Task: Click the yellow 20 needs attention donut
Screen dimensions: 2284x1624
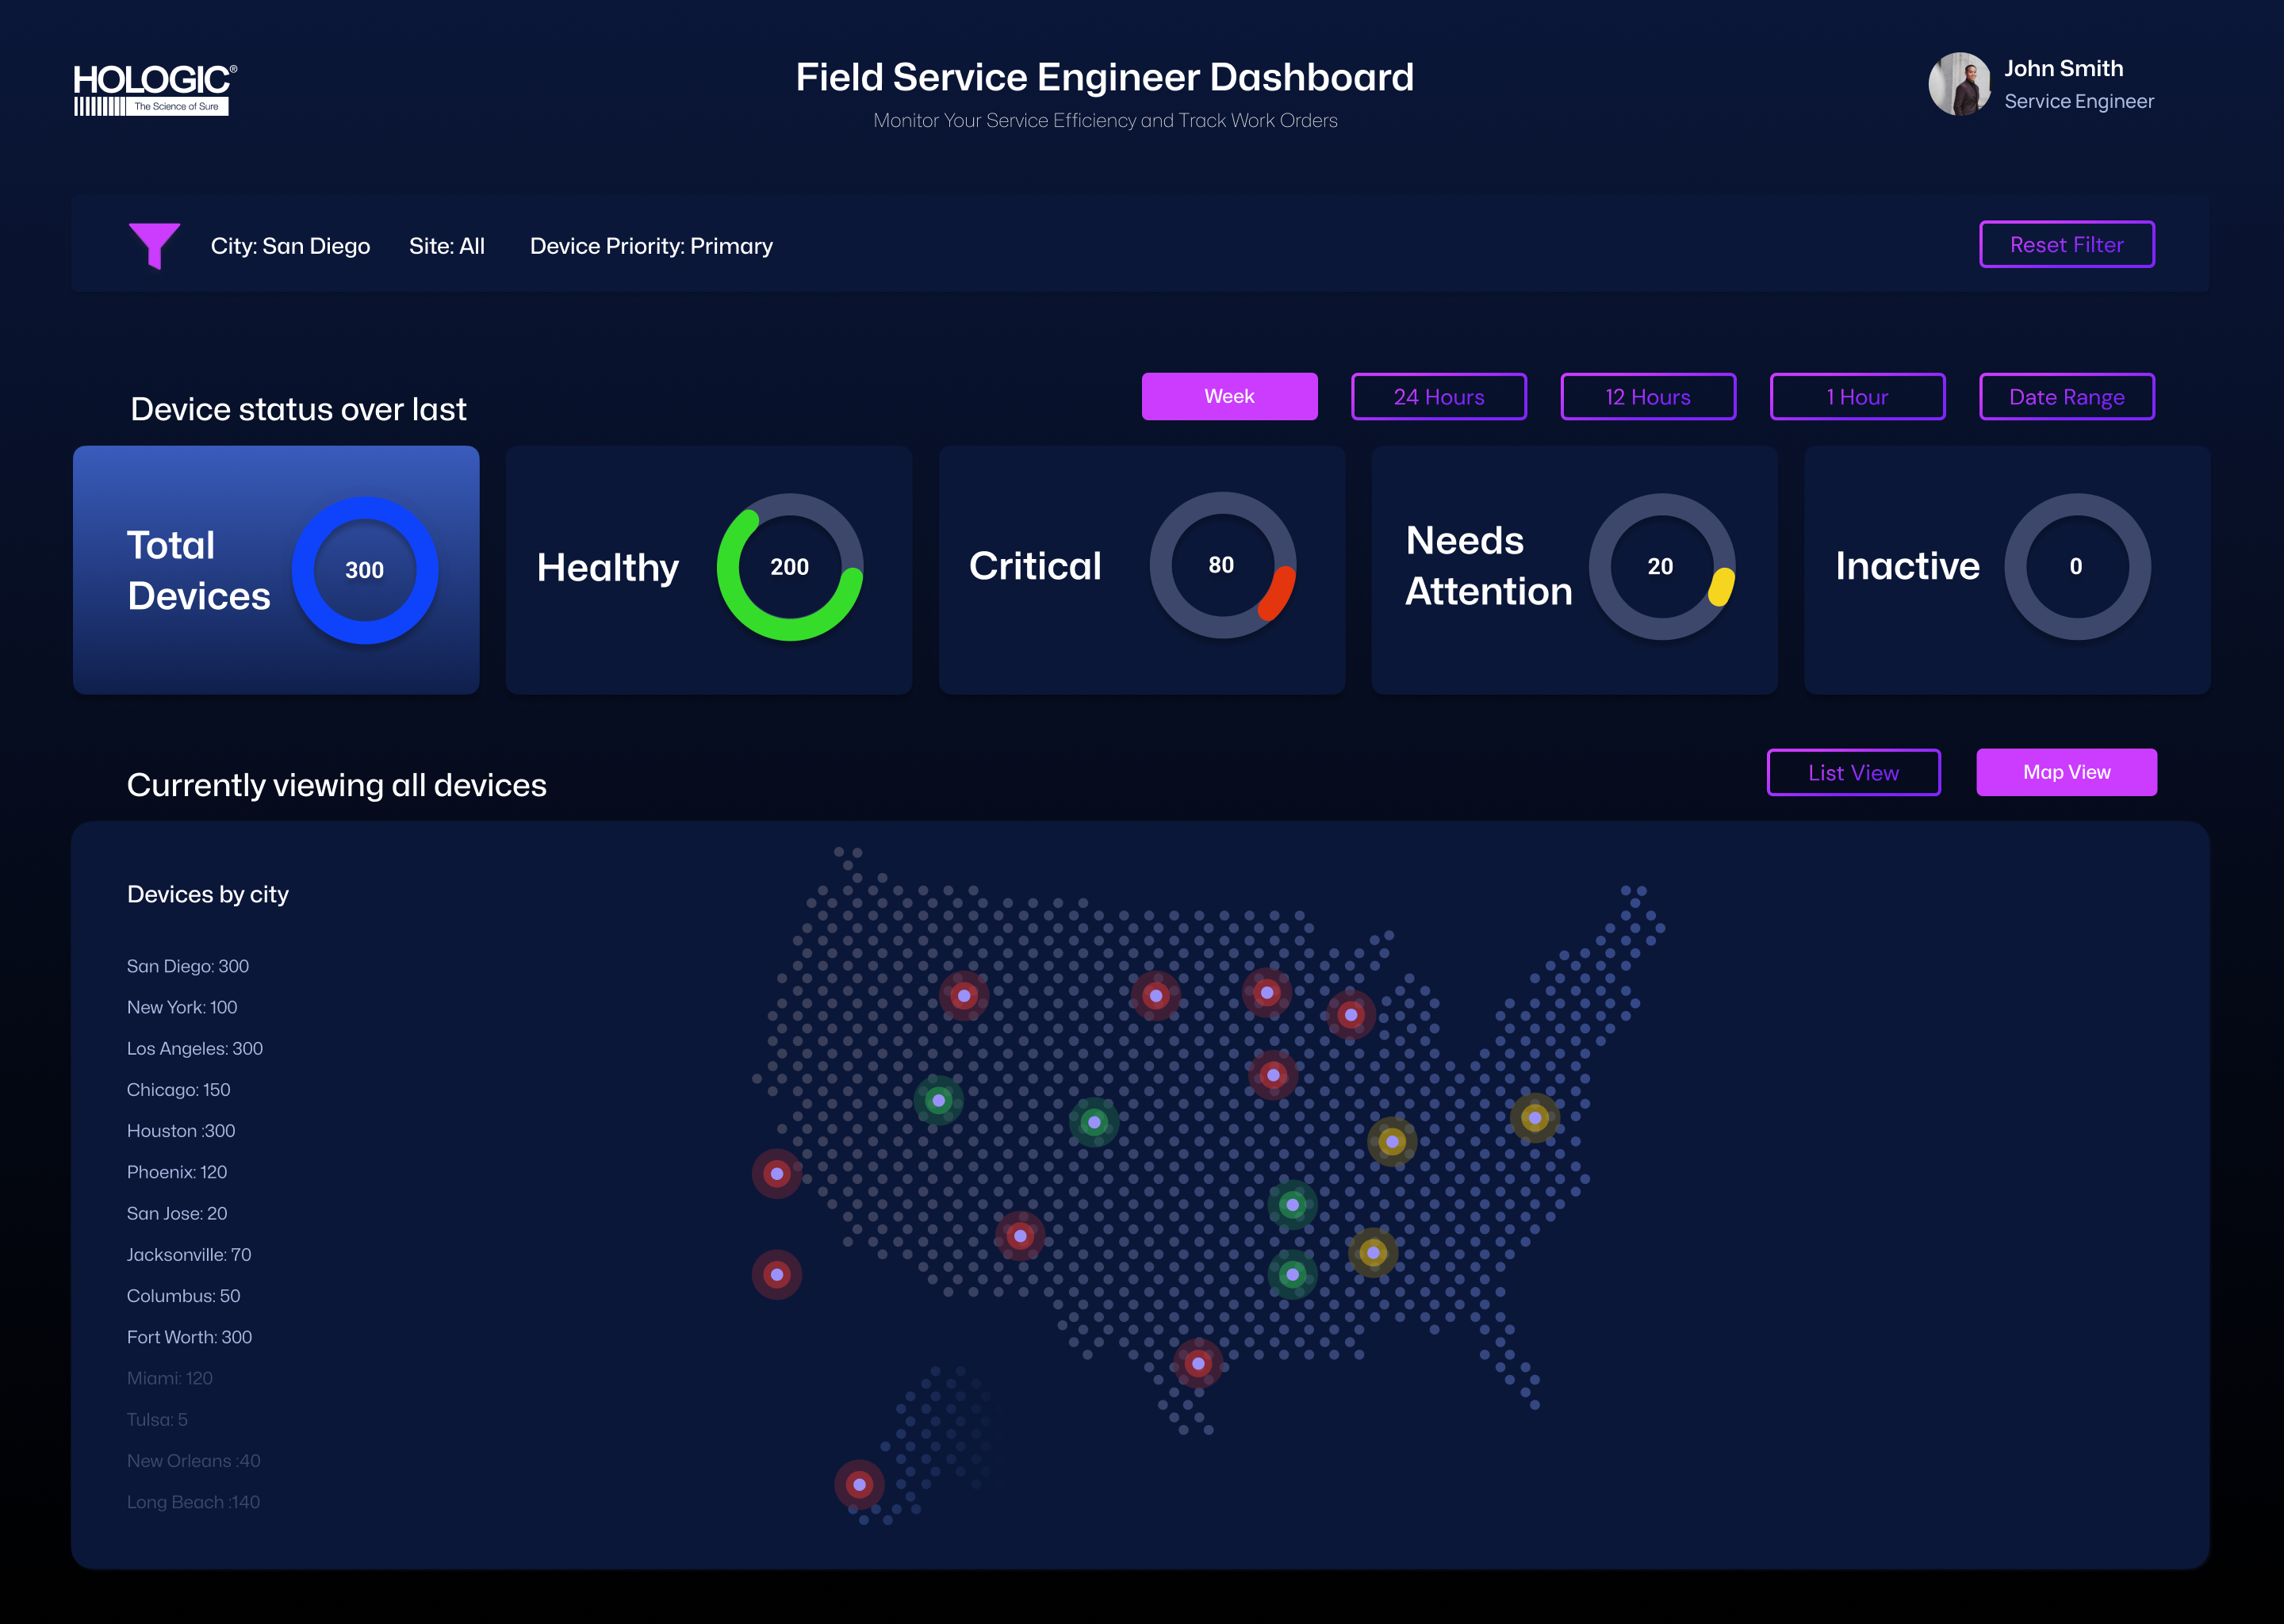Action: coord(1661,567)
